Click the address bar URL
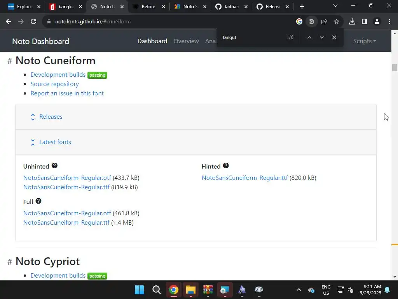398x299 pixels. coord(93,22)
